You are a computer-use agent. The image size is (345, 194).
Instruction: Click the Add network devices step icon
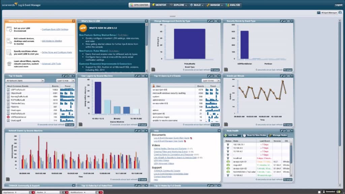[9, 41]
